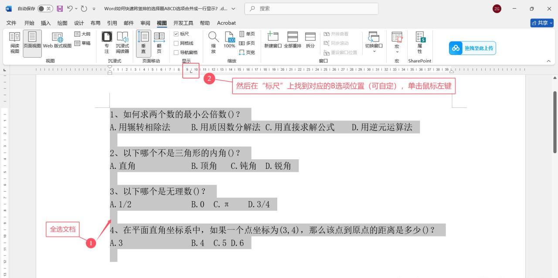Click the text "2、以下哪个不是三角形的内角()?"

175,153
